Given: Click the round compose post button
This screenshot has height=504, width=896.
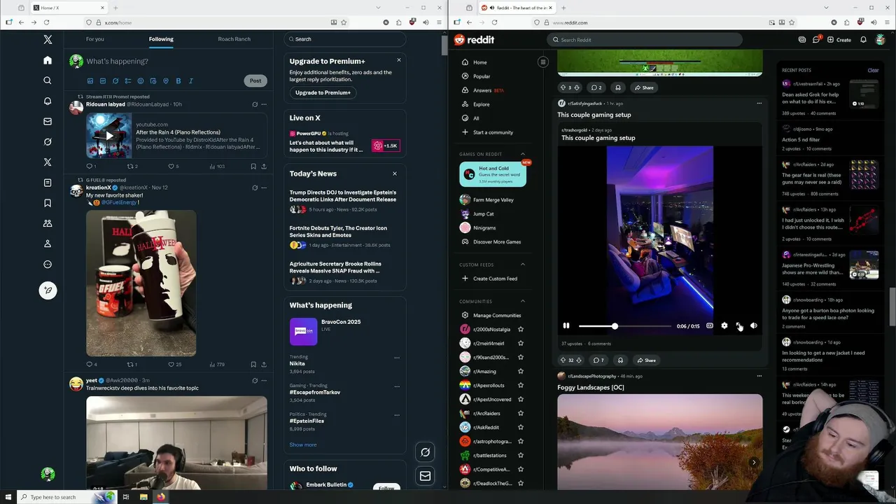Looking at the screenshot, I should [x=48, y=290].
